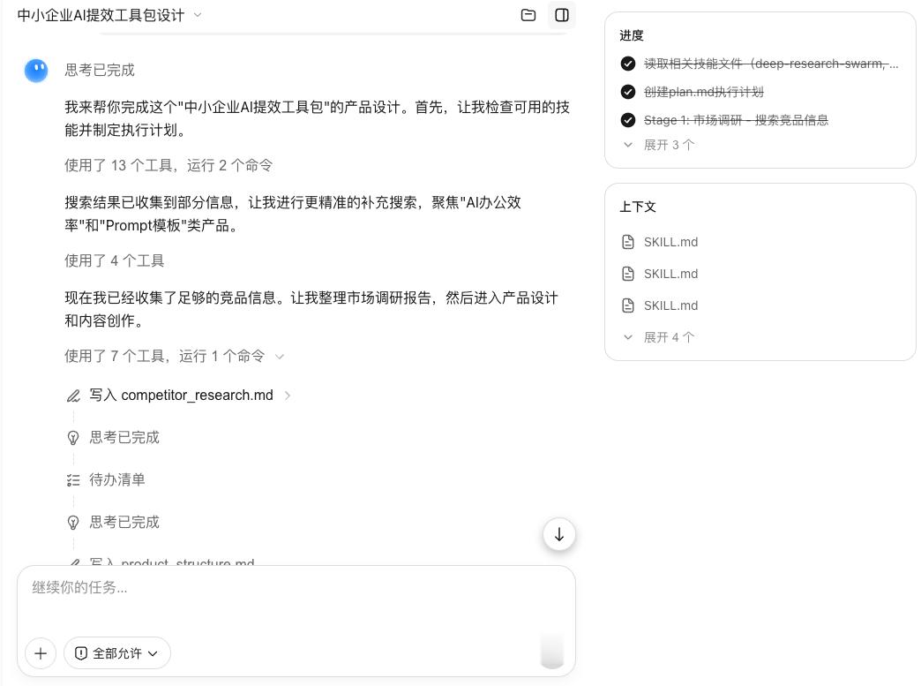Click paragraph starting 搜索结果已收集到部分信息

click(293, 214)
